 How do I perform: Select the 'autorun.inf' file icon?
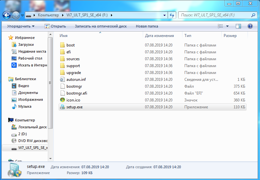click(x=62, y=80)
